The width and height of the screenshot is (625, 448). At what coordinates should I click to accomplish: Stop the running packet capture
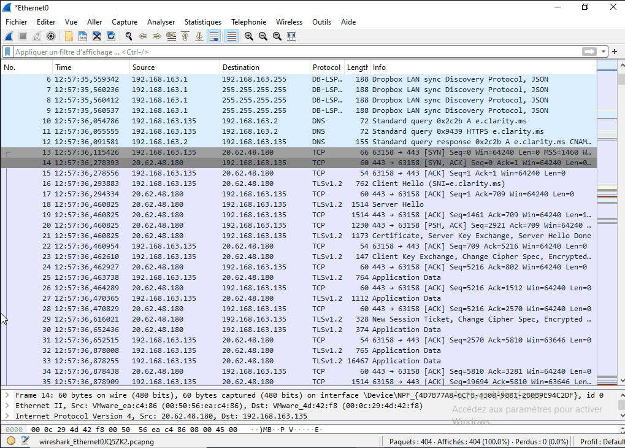click(23, 36)
